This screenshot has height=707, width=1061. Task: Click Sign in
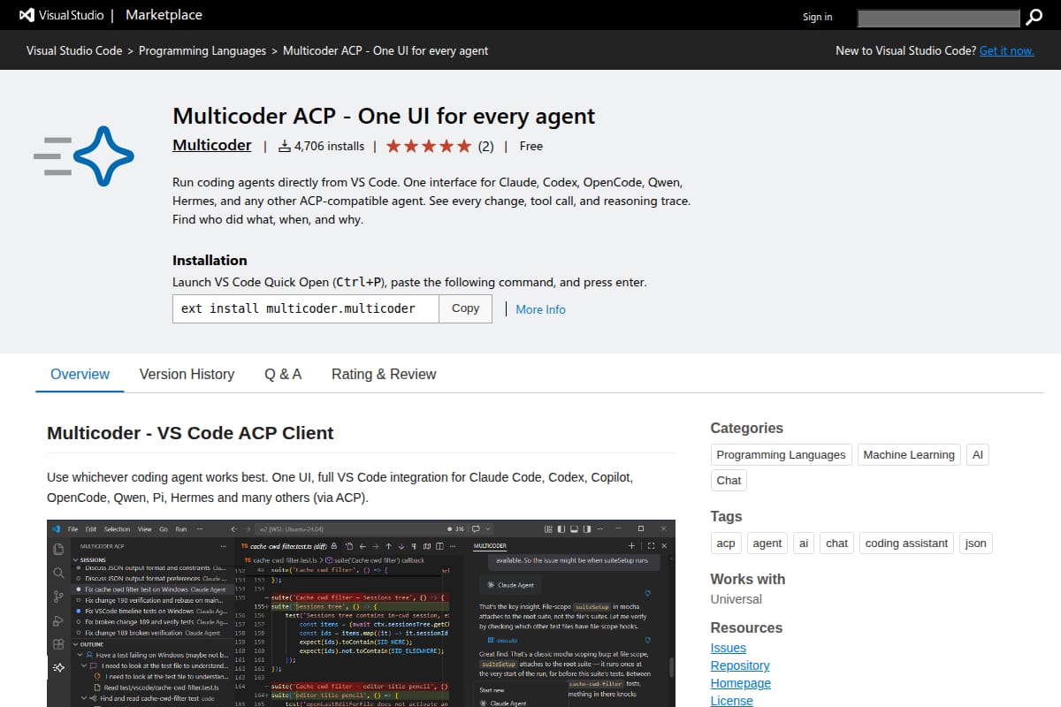[817, 17]
